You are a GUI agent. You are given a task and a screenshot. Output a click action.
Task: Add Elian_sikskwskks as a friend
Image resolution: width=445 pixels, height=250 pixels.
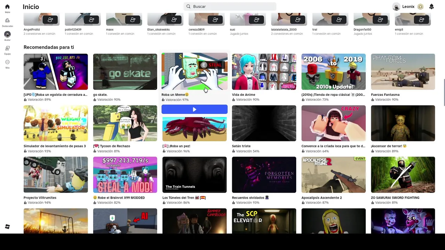click(x=174, y=20)
